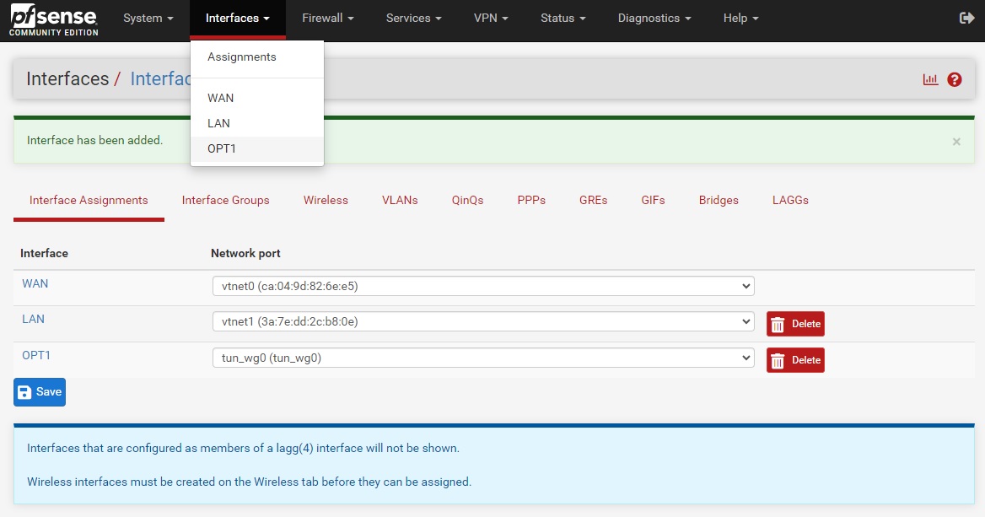This screenshot has width=985, height=517.
Task: Dismiss the 'Interface has been added' alert
Action: point(956,142)
